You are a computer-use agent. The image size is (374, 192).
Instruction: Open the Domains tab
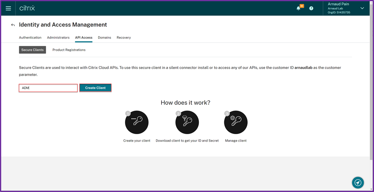tap(104, 38)
